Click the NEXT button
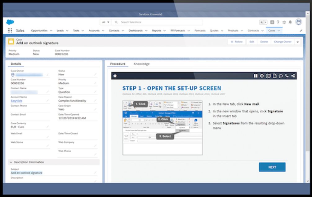The image size is (312, 197). click(x=272, y=167)
